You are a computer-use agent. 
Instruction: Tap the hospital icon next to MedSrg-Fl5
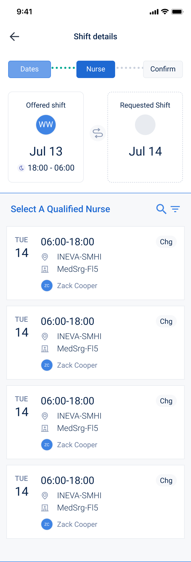[45, 269]
